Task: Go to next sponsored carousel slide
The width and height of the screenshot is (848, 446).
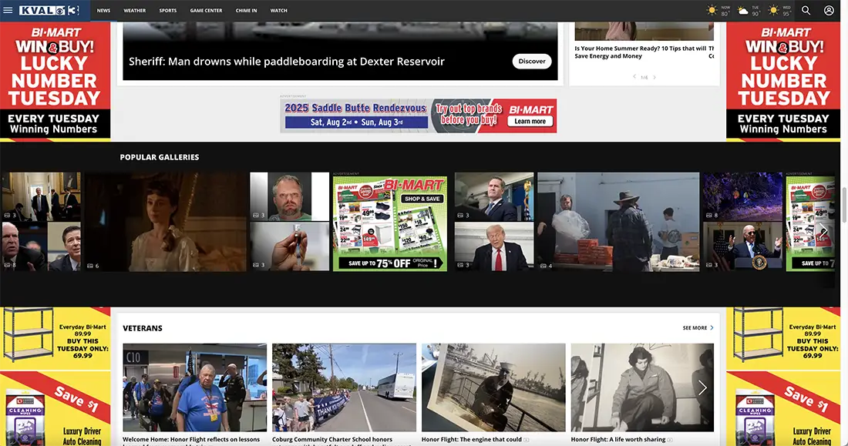Action: click(x=655, y=77)
